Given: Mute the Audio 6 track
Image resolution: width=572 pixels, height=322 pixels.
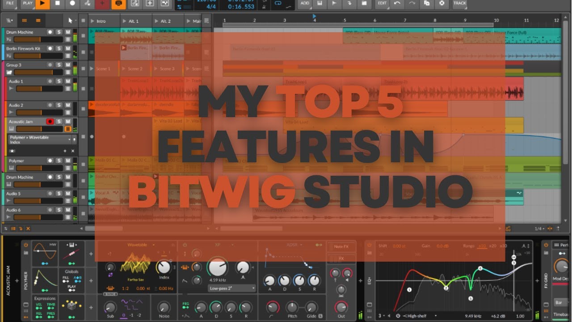Looking at the screenshot, I should [x=68, y=210].
